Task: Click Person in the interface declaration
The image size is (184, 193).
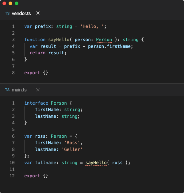Action: (59, 103)
